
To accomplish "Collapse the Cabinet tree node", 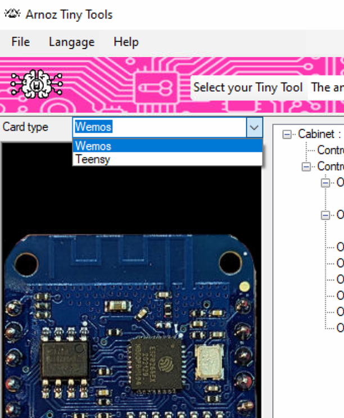I will pyautogui.click(x=288, y=134).
